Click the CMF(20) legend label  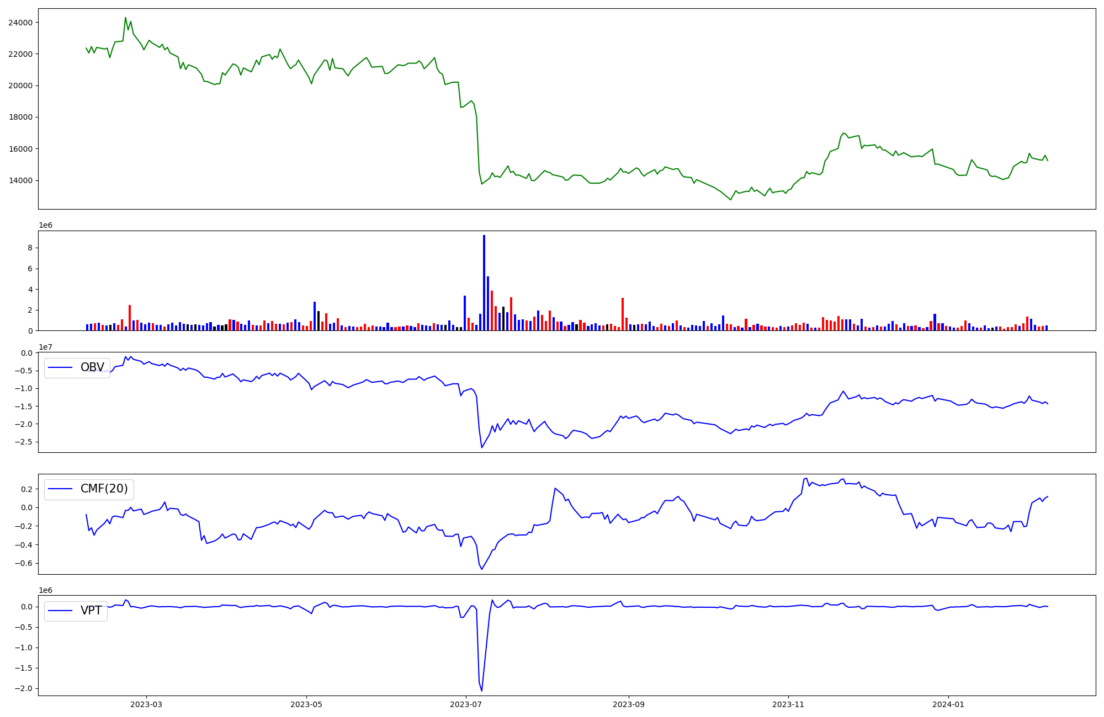click(104, 489)
